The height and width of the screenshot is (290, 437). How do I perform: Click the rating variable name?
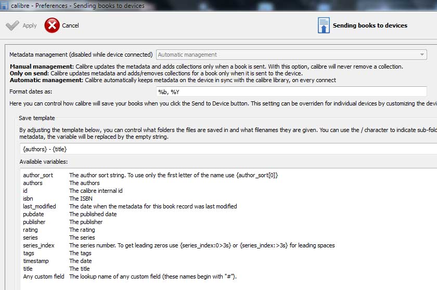(30, 230)
